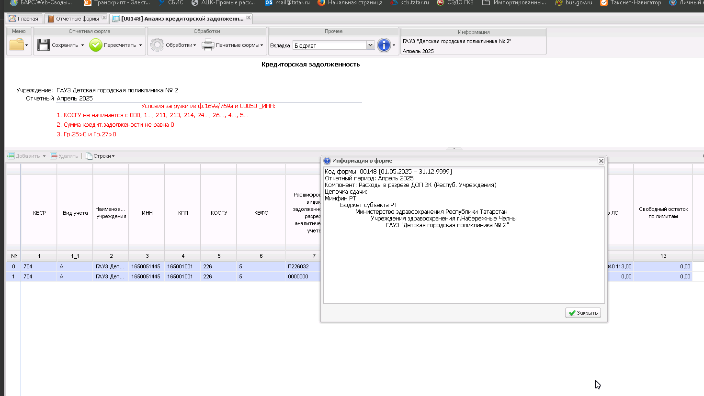704x396 pixels.
Task: Open the Таkснет-Навигатор bookmark
Action: click(630, 2)
